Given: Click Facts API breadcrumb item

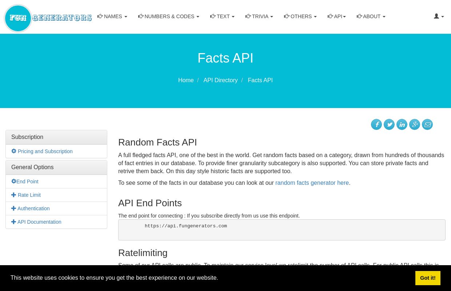Looking at the screenshot, I should (x=260, y=80).
